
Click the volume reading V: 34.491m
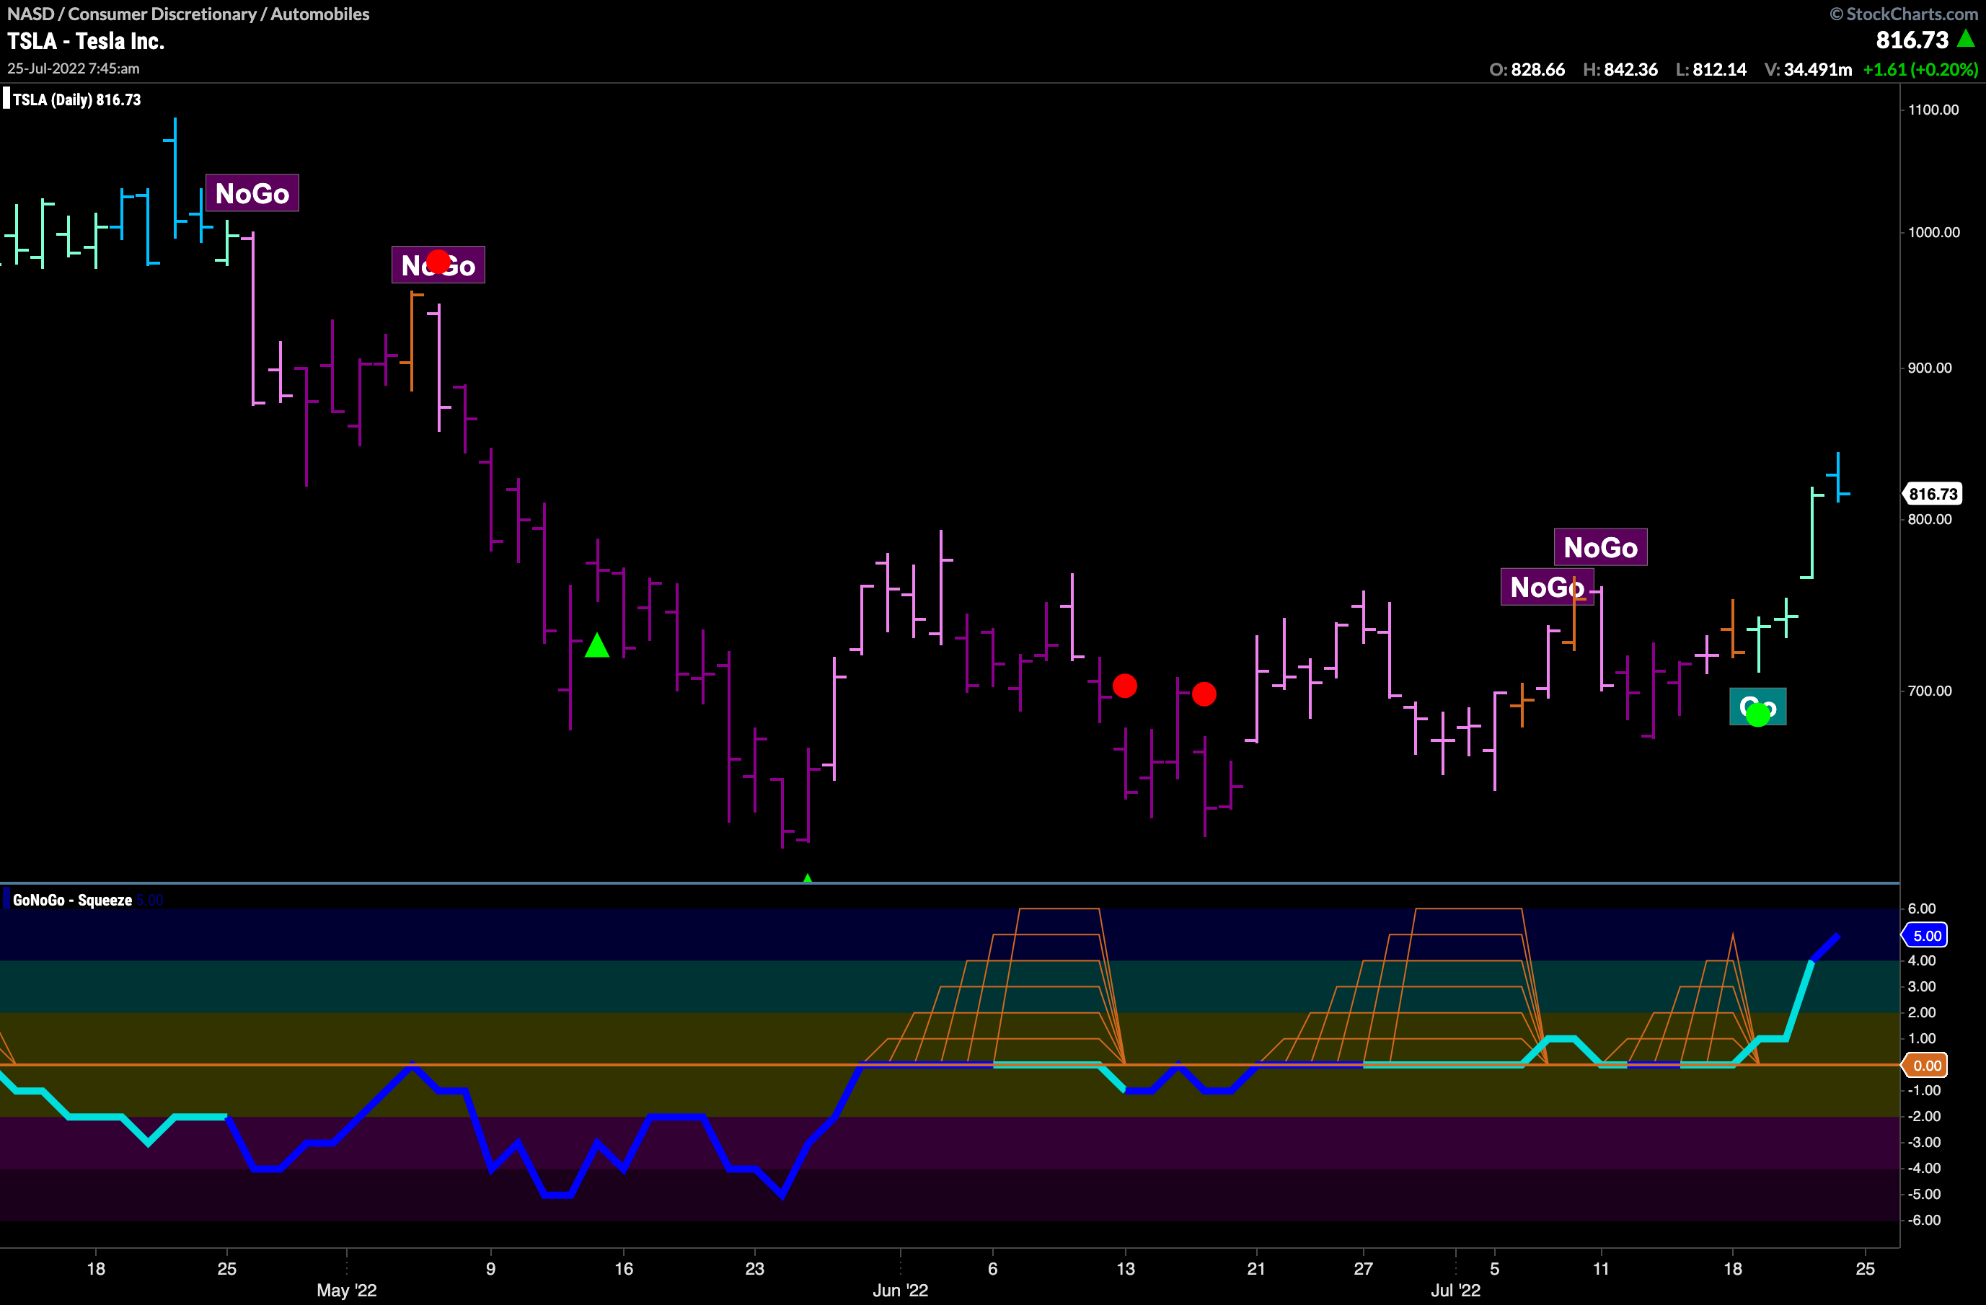tap(1809, 69)
